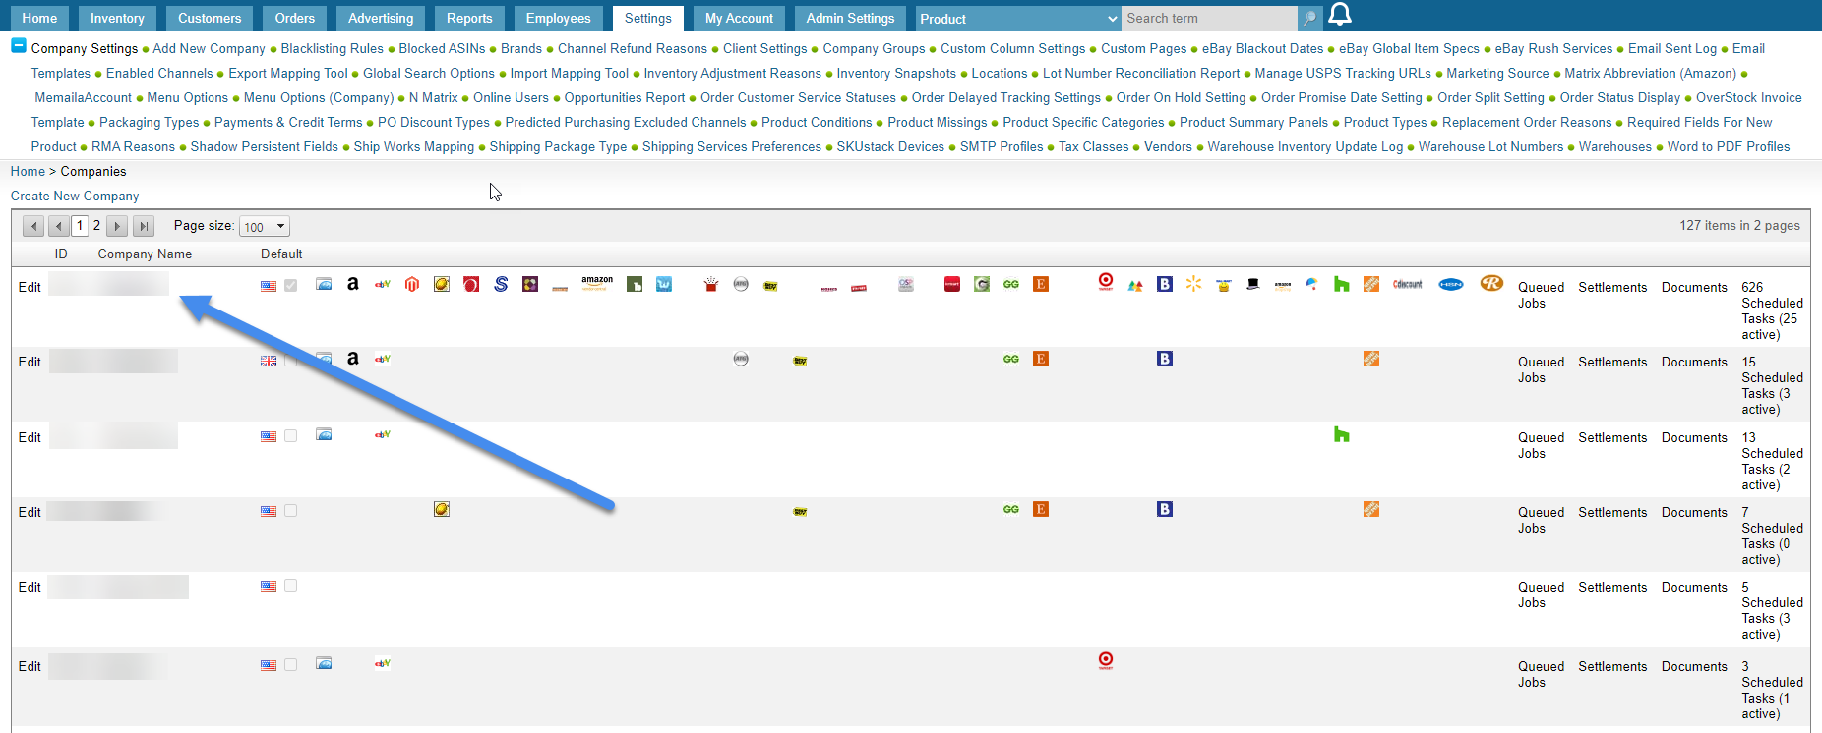Screen dimensions: 1822x733
Task: Click the HSN channel icon
Action: (x=1451, y=284)
